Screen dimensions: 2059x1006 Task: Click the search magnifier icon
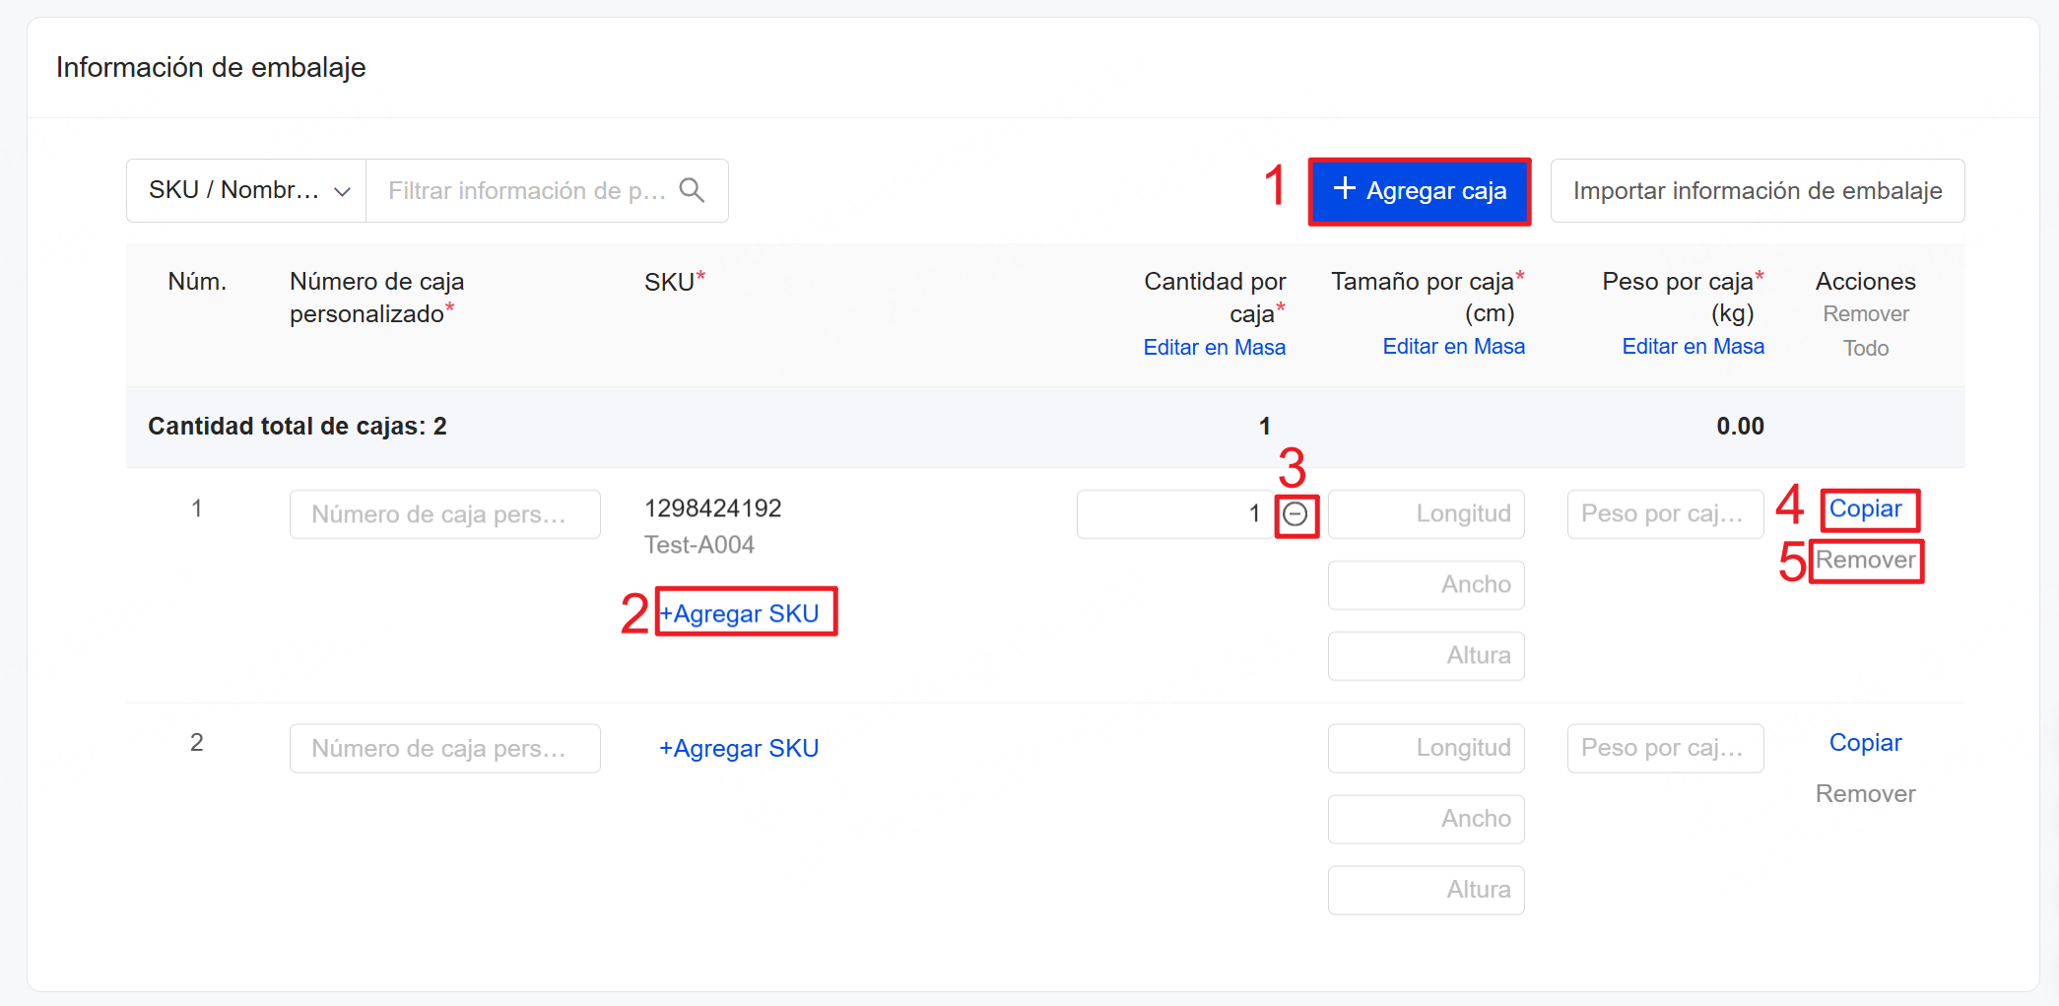click(x=693, y=190)
